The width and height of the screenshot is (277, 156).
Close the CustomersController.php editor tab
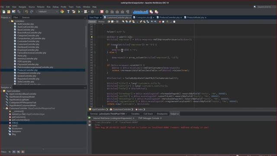(130, 18)
